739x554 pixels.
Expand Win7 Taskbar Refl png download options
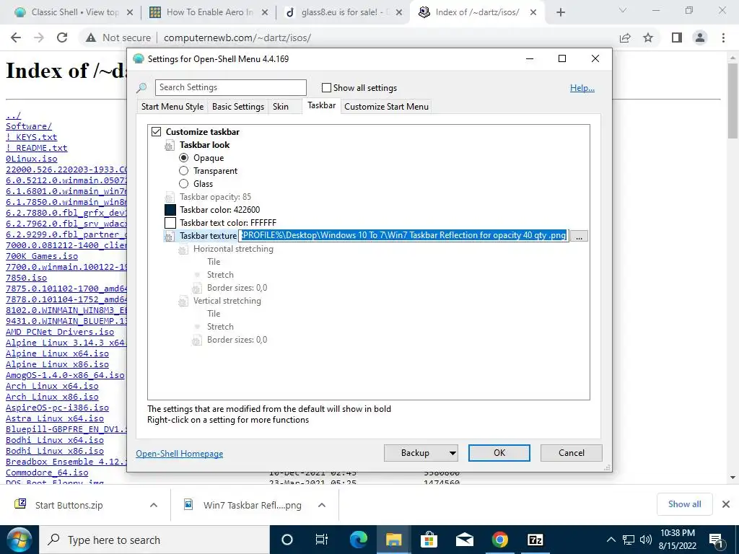click(x=321, y=505)
